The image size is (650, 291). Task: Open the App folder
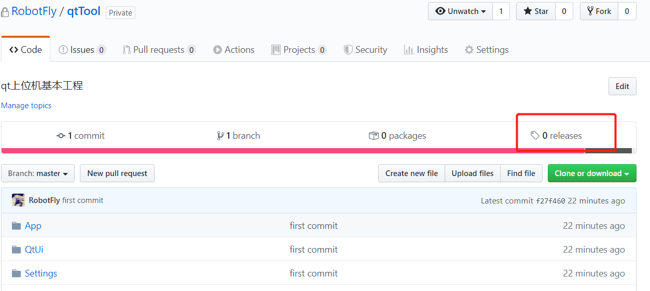(x=33, y=226)
